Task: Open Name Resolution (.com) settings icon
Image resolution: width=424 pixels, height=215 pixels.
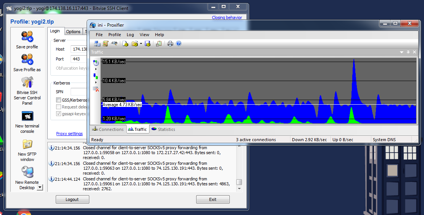Action: [x=114, y=43]
